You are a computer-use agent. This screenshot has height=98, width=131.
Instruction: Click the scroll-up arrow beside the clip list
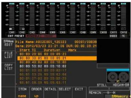[x=17, y=53]
